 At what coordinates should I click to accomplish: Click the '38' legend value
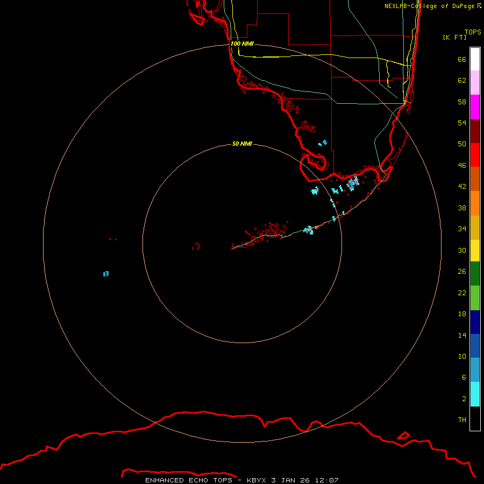(x=462, y=208)
